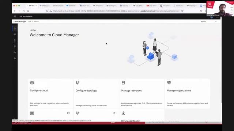Viewport: 234px width, 131px height.
Task: Close the active IBM Automation browser tab
Action: [x=36, y=6]
